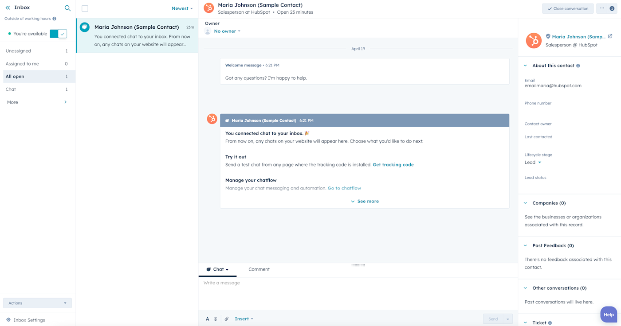Click chat icon on Maria Johnson conversation card
The width and height of the screenshot is (621, 326).
pos(84,27)
